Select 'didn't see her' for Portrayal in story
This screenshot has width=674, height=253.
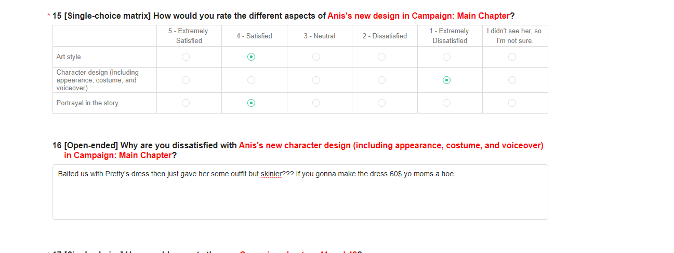click(x=512, y=103)
